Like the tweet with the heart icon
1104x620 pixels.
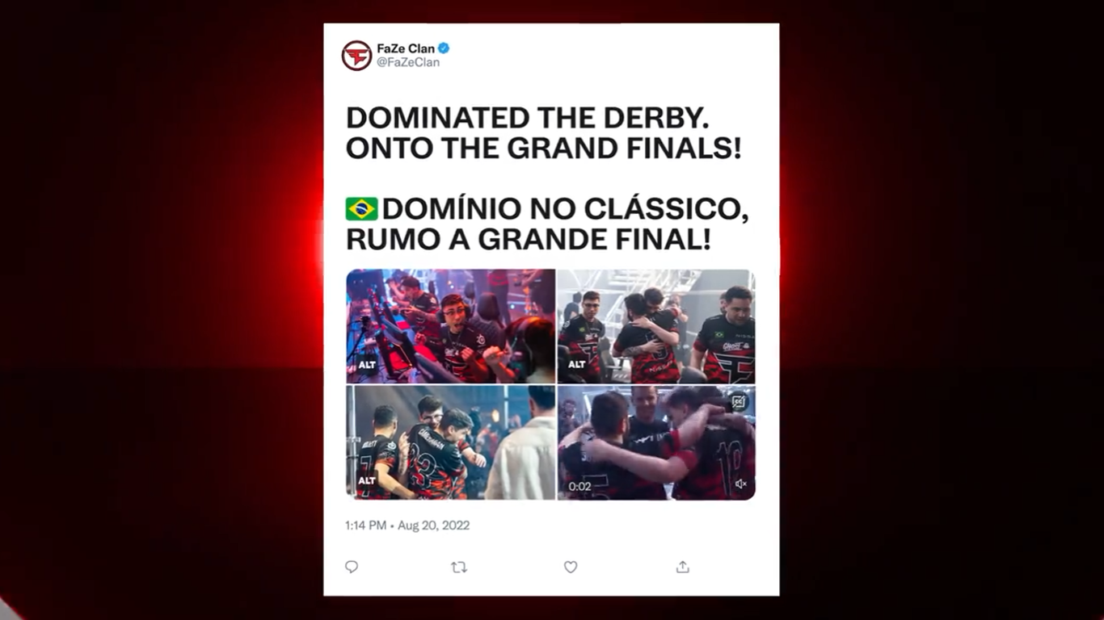571,567
